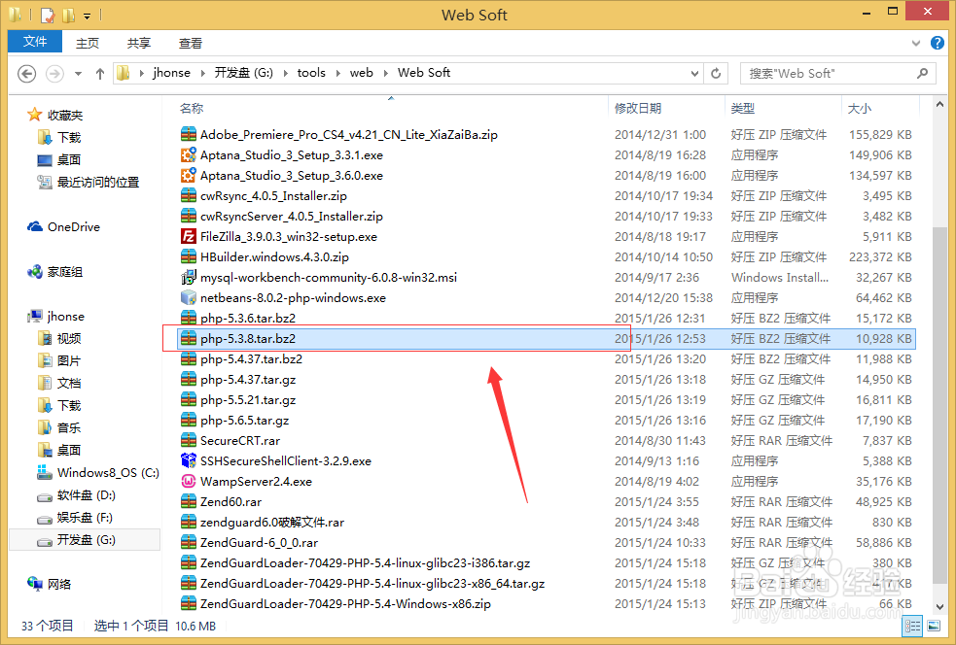Viewport: 956px width, 645px height.
Task: Open Explorer help question mark
Action: coord(938,43)
